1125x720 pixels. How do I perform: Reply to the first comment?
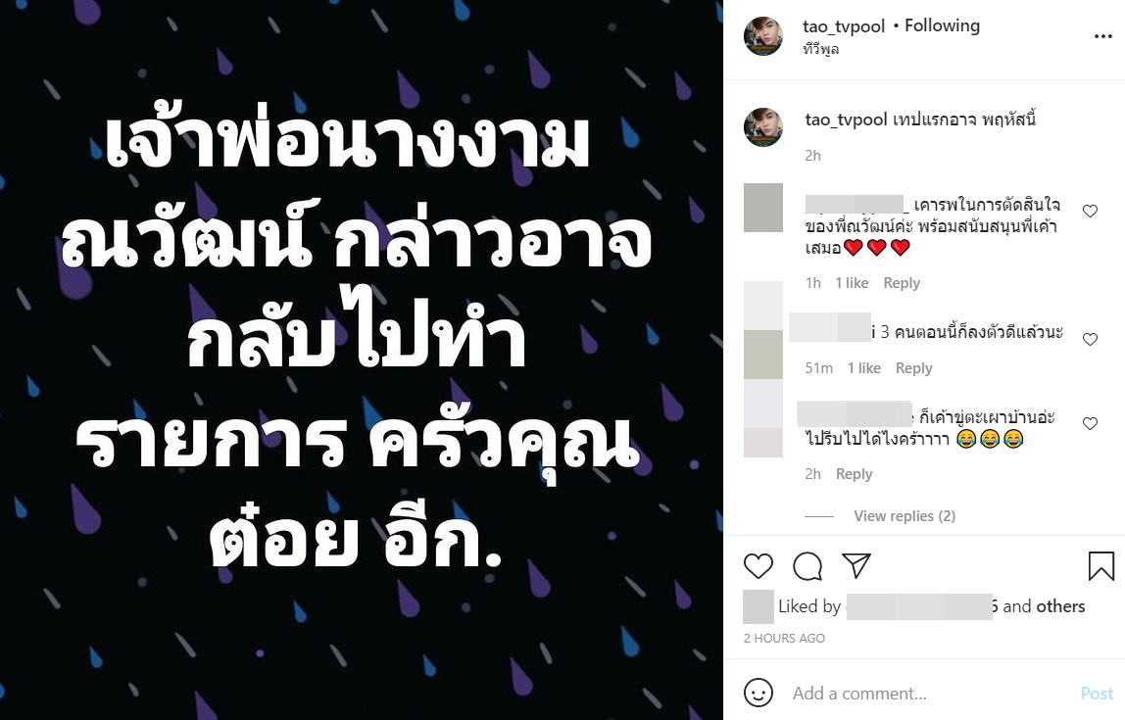tap(902, 282)
